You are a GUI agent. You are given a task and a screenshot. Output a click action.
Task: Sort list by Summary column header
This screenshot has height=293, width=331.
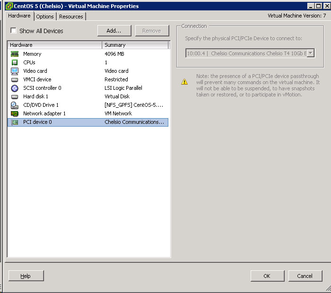click(x=135, y=45)
